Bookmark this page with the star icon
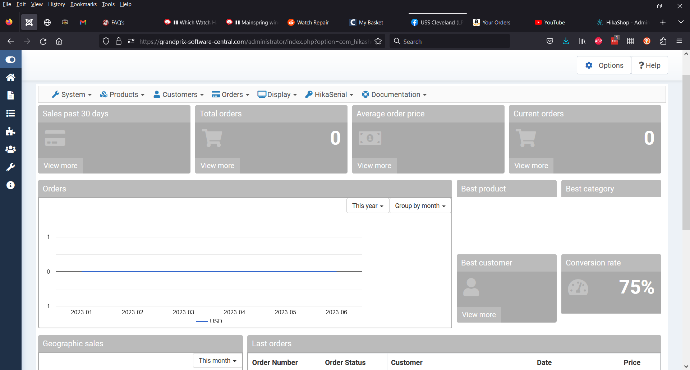The height and width of the screenshot is (370, 690). (x=378, y=41)
